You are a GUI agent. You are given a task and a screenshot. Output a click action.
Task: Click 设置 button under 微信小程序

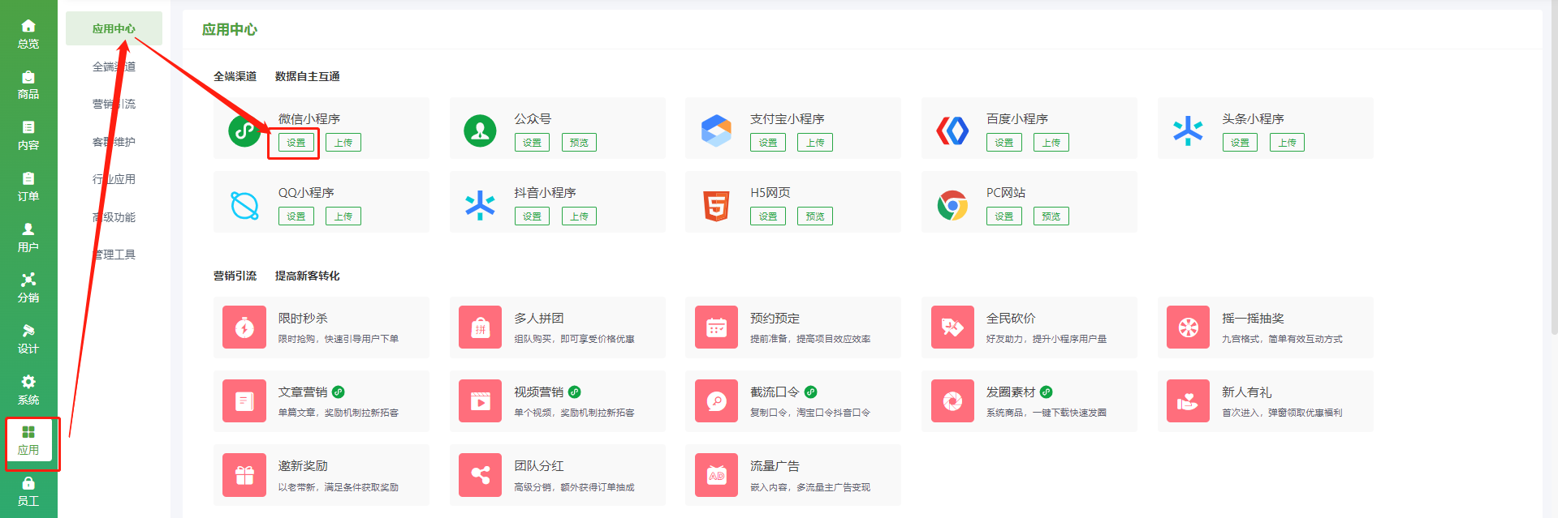coord(296,143)
